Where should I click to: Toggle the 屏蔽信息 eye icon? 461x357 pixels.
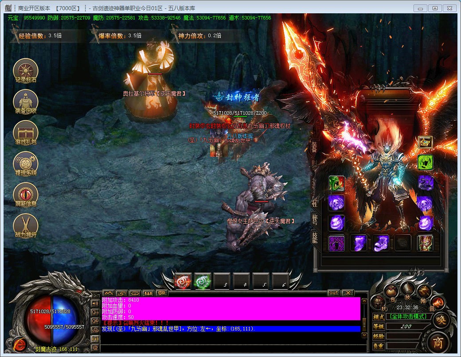click(26, 195)
